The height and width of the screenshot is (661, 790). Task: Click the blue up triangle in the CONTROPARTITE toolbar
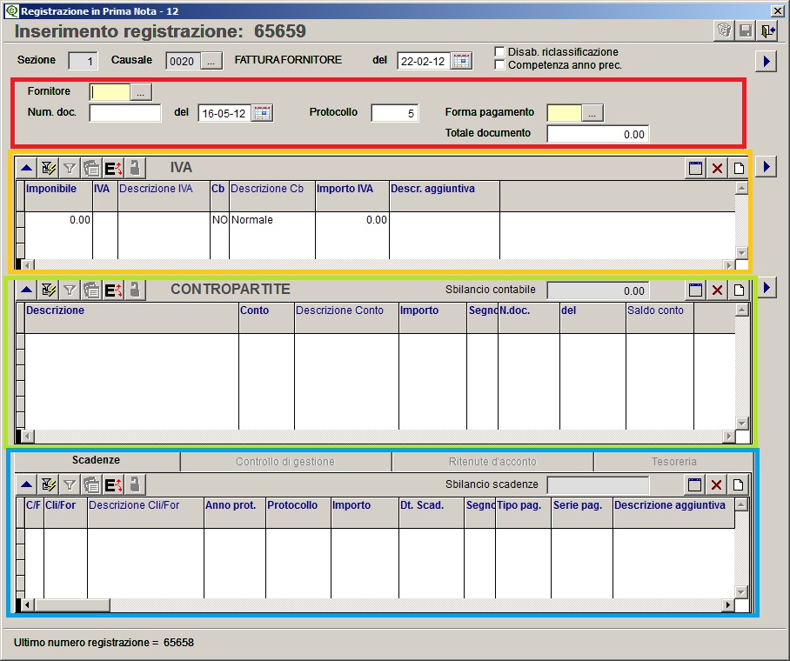[x=27, y=290]
